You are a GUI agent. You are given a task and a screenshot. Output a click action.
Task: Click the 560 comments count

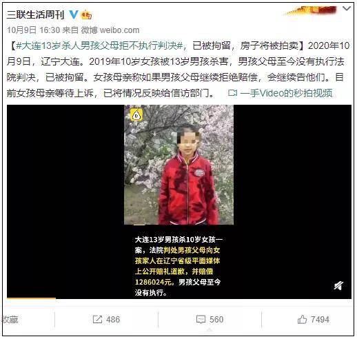[216, 320]
